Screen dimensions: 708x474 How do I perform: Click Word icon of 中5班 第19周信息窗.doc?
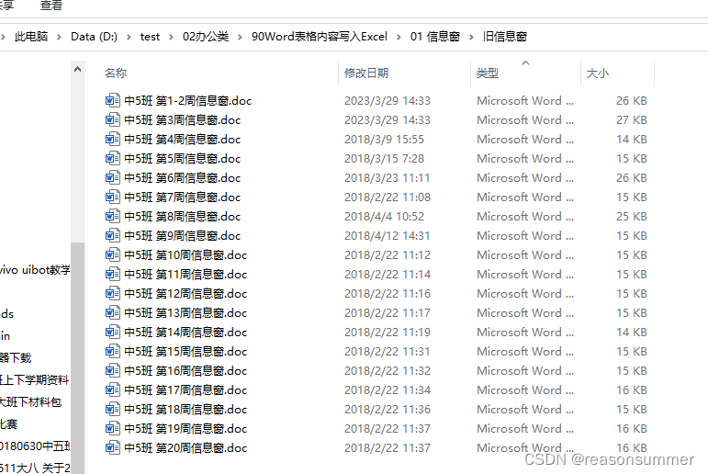click(x=112, y=428)
